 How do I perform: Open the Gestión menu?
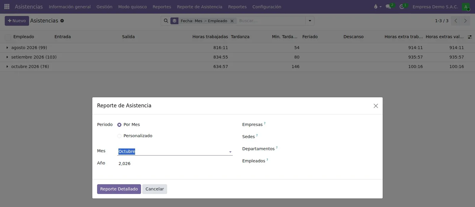104,7
